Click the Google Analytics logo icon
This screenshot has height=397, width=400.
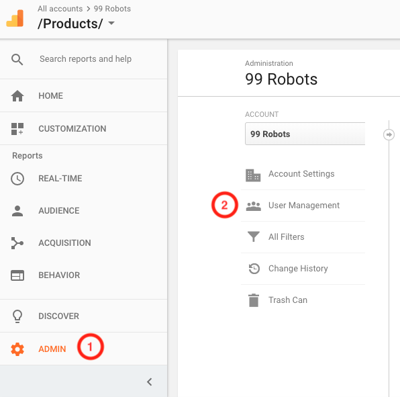coord(15,18)
